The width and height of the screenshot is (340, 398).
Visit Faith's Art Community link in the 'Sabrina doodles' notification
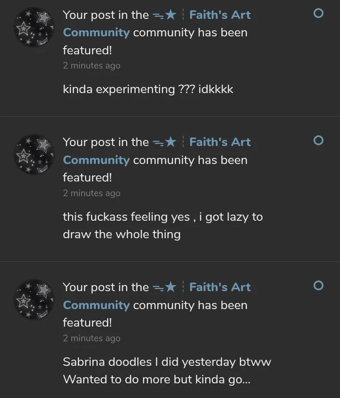[x=220, y=287]
